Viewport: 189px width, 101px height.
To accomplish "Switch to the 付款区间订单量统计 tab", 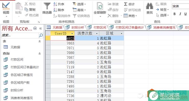I will point(127,28).
